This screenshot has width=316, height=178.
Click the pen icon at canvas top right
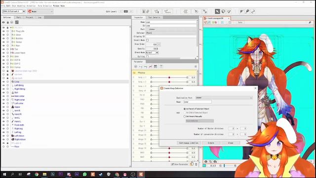(x=310, y=22)
